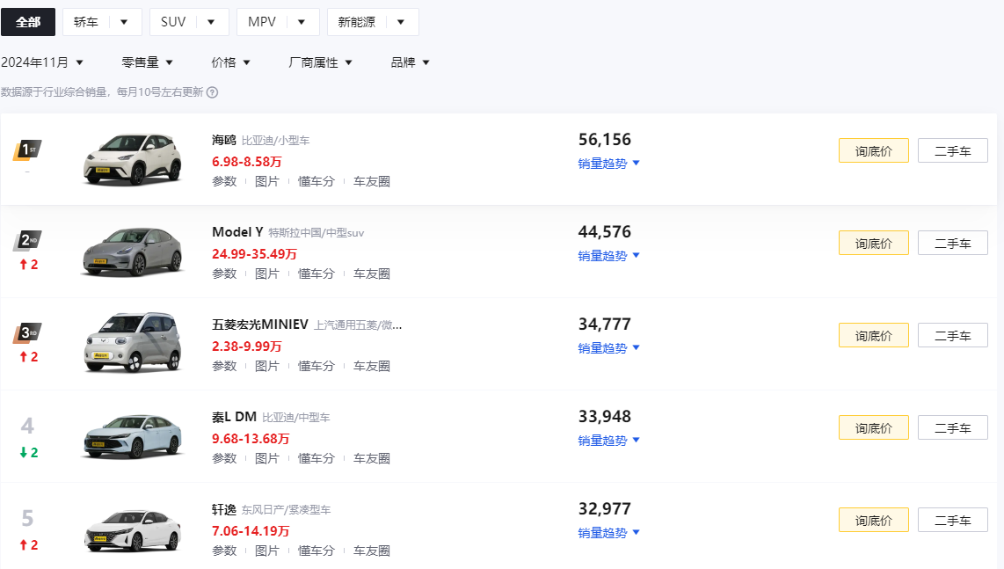1004x569 pixels.
Task: Open the 海鸥 car thumbnail
Action: point(132,159)
